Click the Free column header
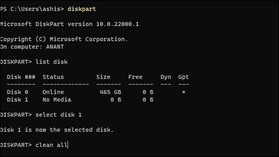 [x=135, y=77]
